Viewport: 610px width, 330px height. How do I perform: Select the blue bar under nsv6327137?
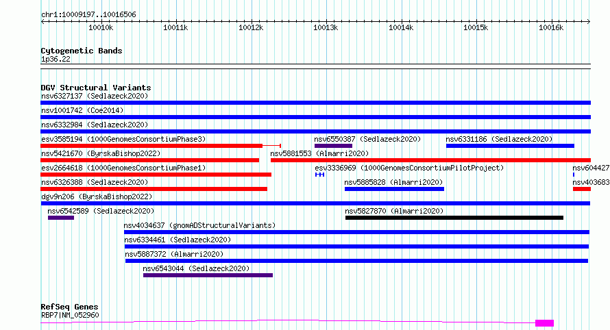point(315,103)
